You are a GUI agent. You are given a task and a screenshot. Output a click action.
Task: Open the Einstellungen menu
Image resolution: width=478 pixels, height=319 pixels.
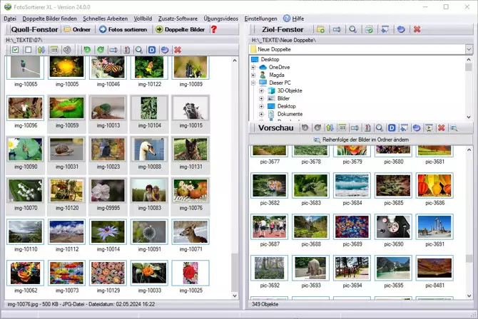[260, 18]
